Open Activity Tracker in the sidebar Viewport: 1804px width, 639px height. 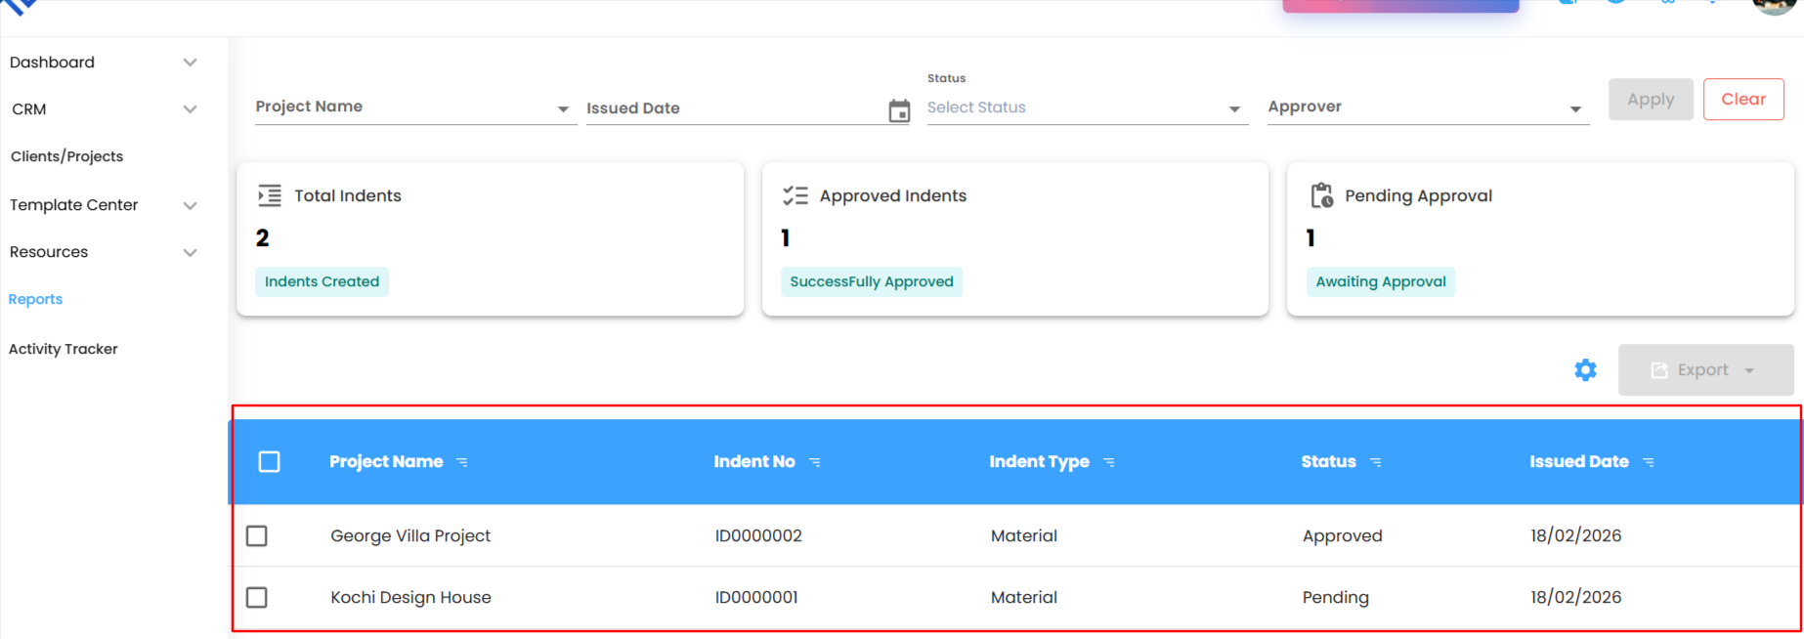64,349
